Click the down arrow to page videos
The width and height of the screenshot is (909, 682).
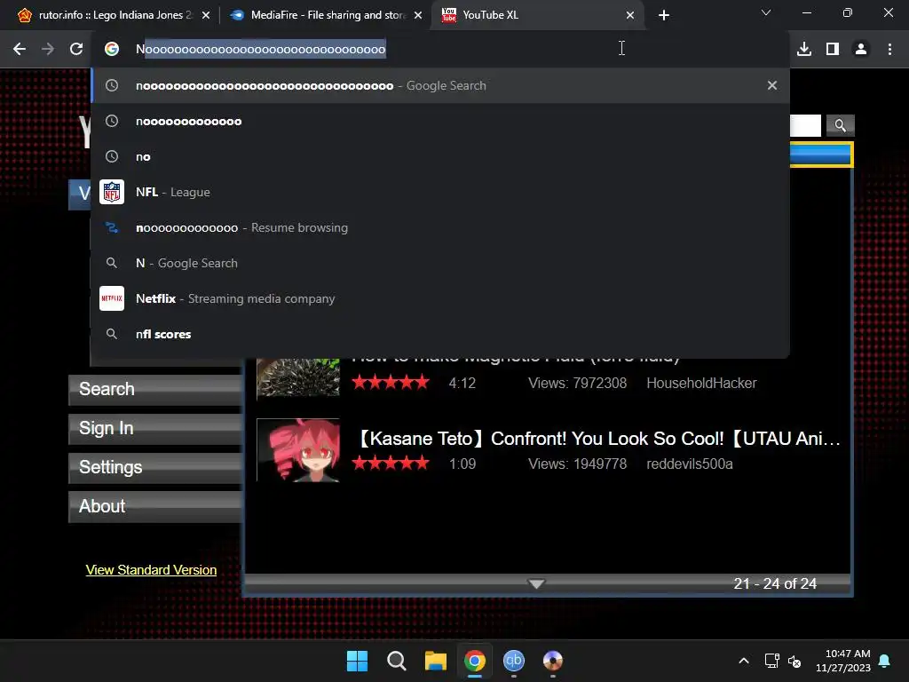(536, 583)
